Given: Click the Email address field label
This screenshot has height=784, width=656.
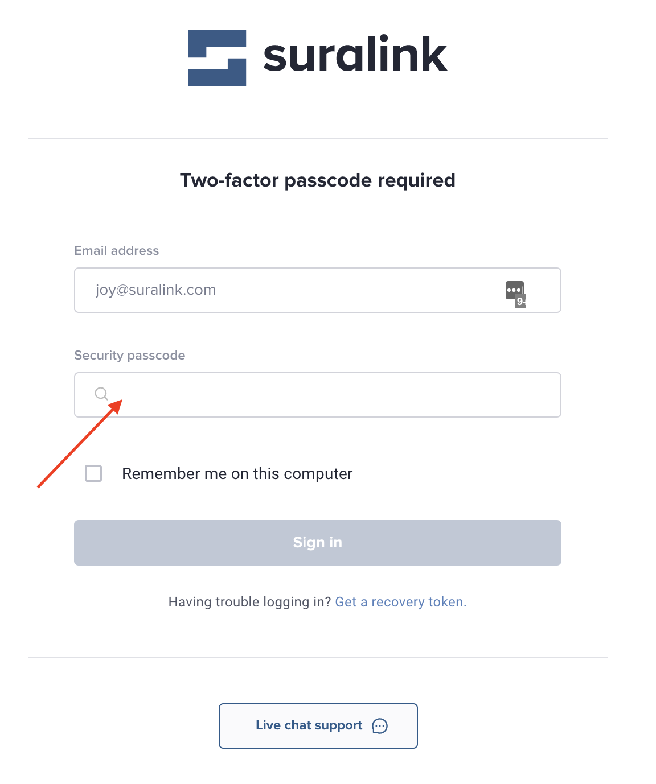Looking at the screenshot, I should click(117, 251).
